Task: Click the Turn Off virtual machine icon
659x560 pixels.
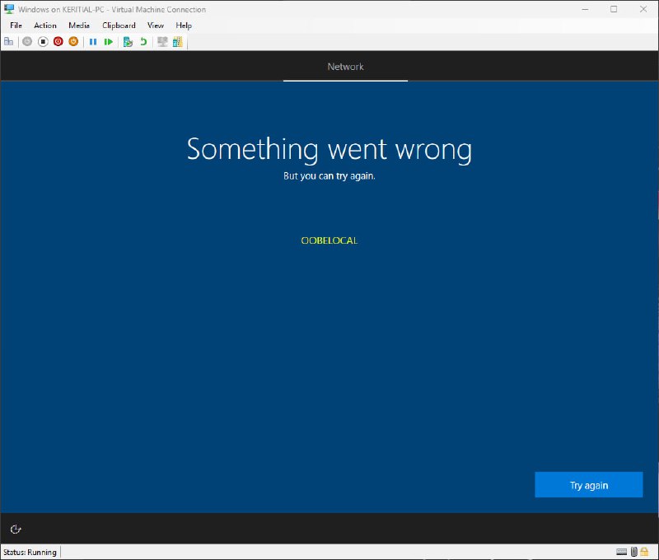Action: click(x=43, y=41)
